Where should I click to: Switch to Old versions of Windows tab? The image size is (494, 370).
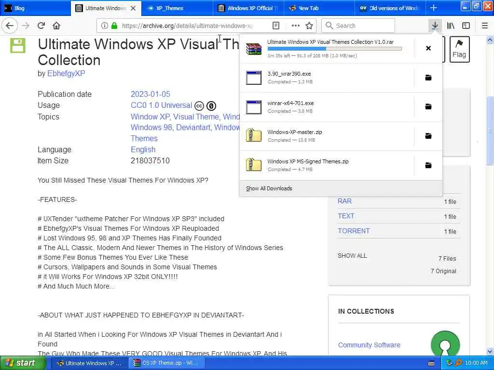(x=390, y=8)
